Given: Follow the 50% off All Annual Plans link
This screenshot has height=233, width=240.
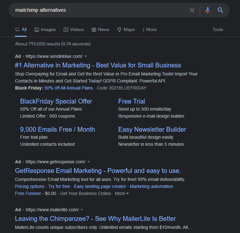Looking at the screenshot, I should [x=68, y=88].
